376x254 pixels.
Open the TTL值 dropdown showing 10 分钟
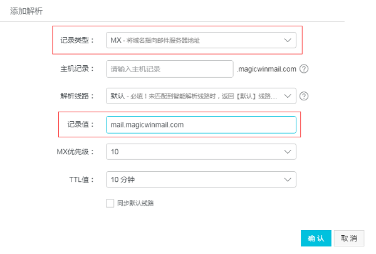click(201, 179)
